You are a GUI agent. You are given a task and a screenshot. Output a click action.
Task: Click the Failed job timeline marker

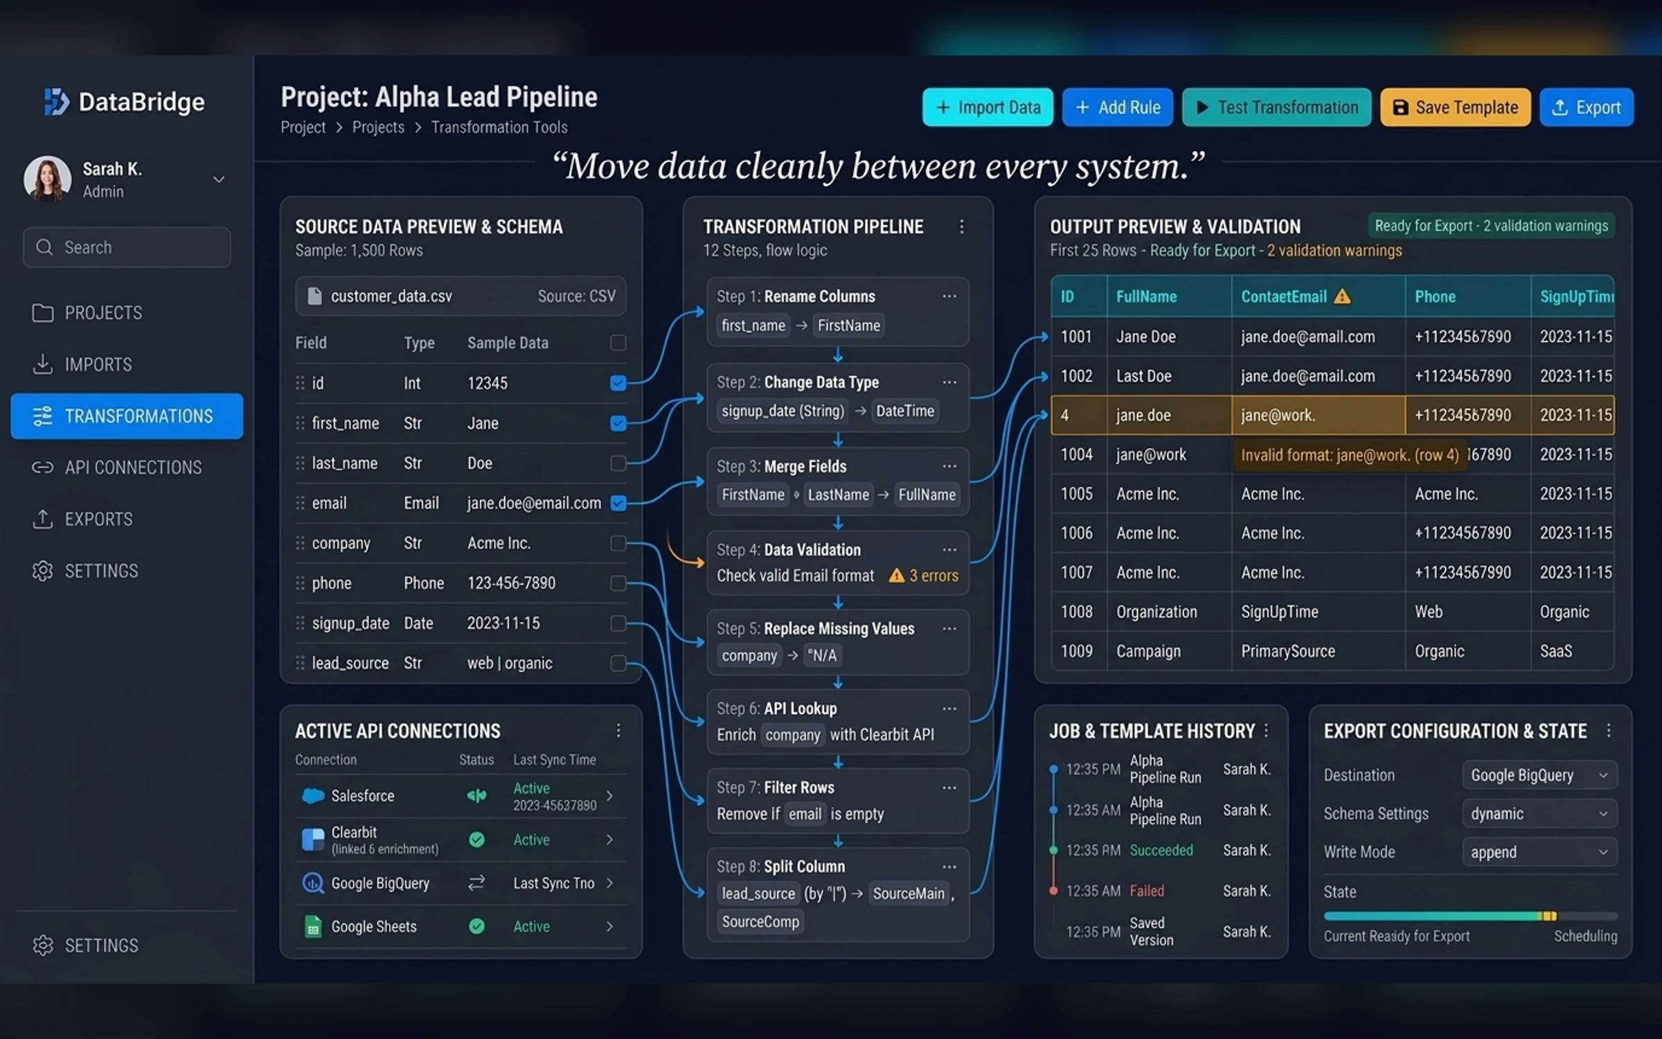tap(1053, 891)
